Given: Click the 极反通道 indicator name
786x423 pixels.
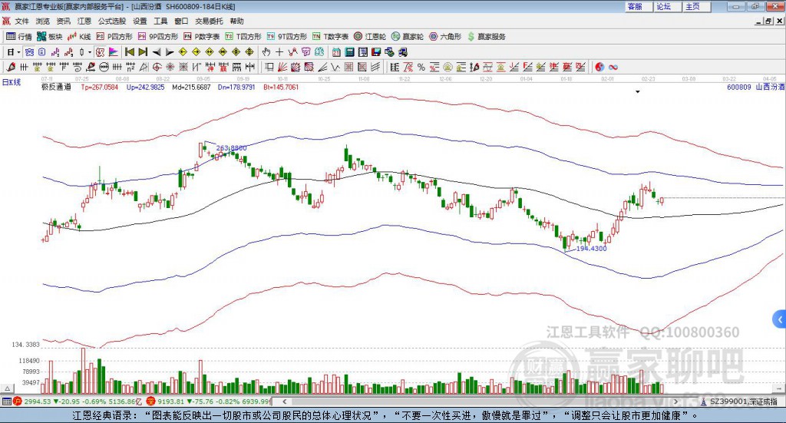Looking at the screenshot, I should click(x=56, y=87).
